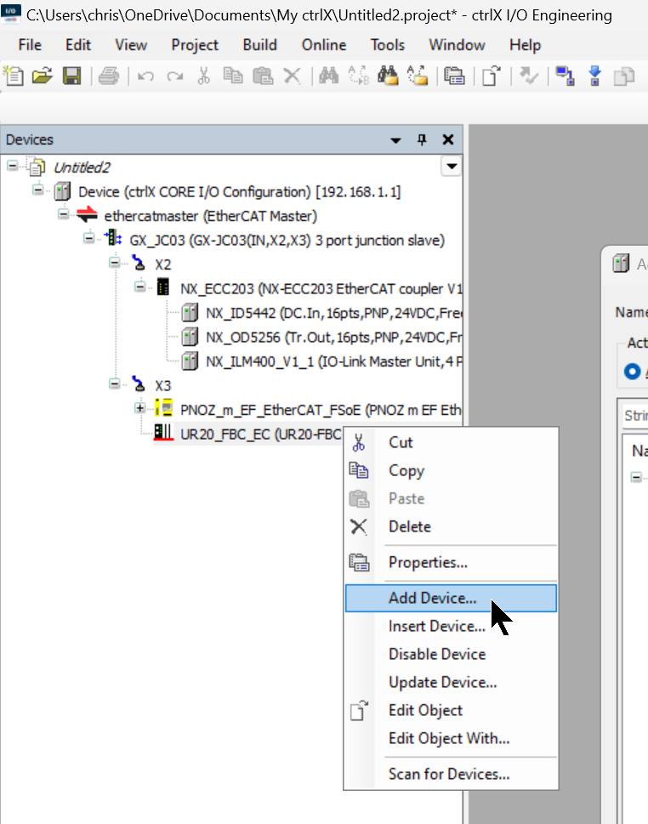Choose Update Device... in context menu

(451, 683)
